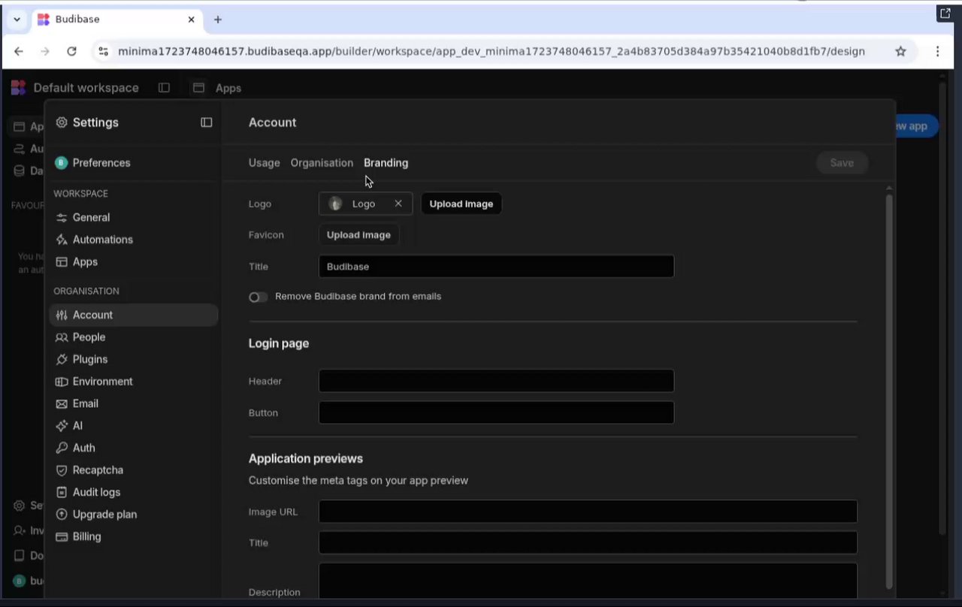962x607 pixels.
Task: Bookmark this page with the star icon
Action: 900,51
